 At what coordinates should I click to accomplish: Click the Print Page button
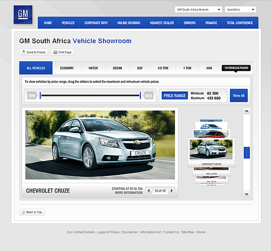pos(62,52)
